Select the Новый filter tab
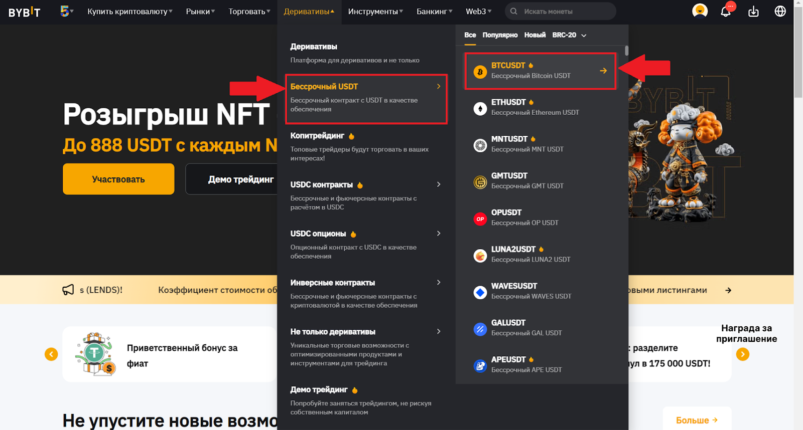 point(535,35)
